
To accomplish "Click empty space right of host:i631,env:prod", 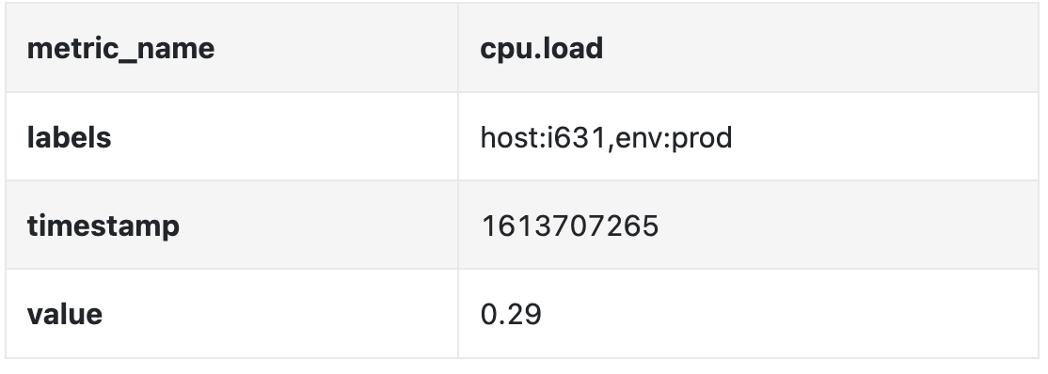I will (885, 137).
